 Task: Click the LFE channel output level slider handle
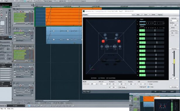[x=157, y=43]
